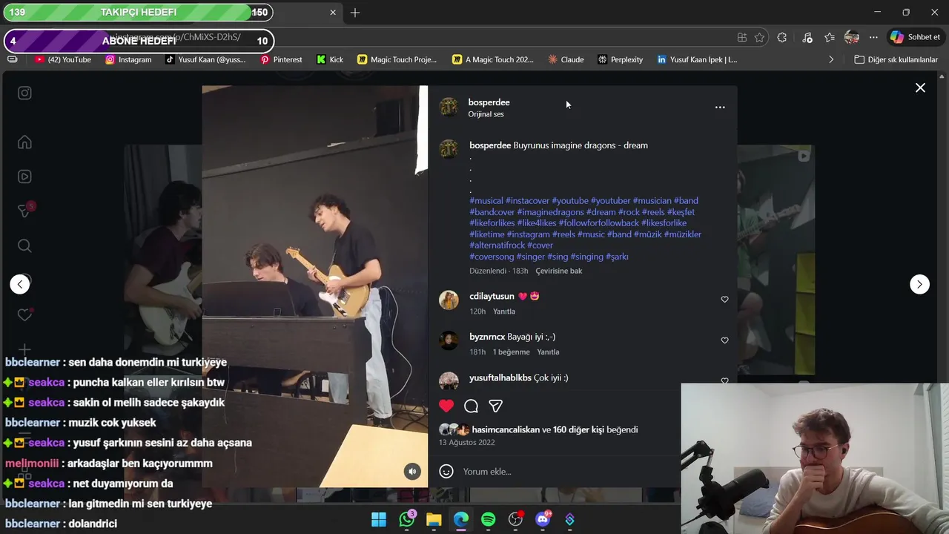
Task: Share the post with paper-plane icon
Action: tap(495, 406)
